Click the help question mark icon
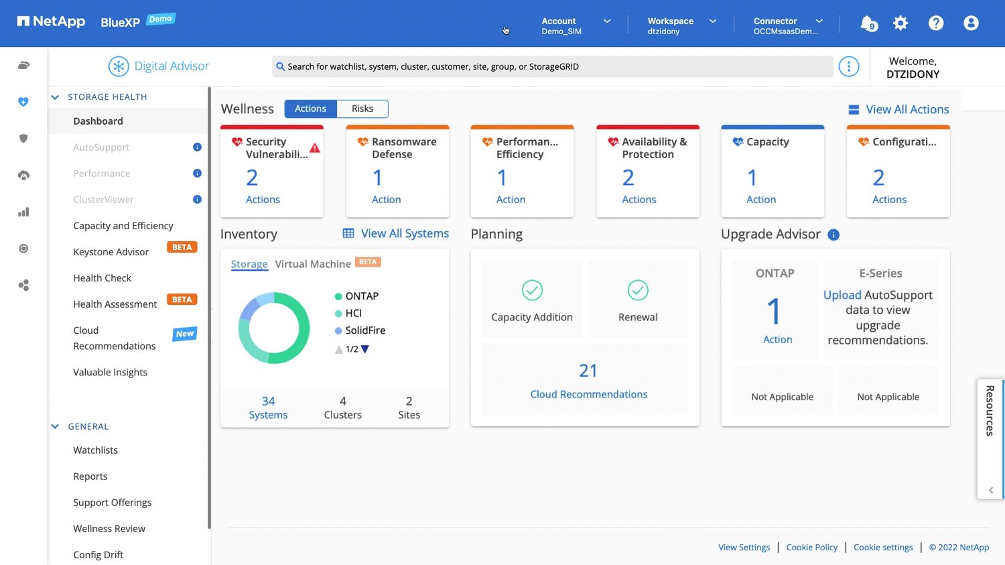 (x=935, y=23)
